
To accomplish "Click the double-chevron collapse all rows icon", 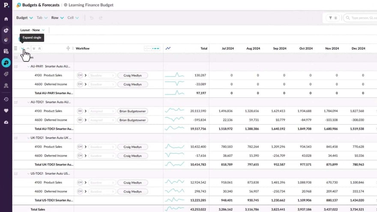I will click(40, 48).
